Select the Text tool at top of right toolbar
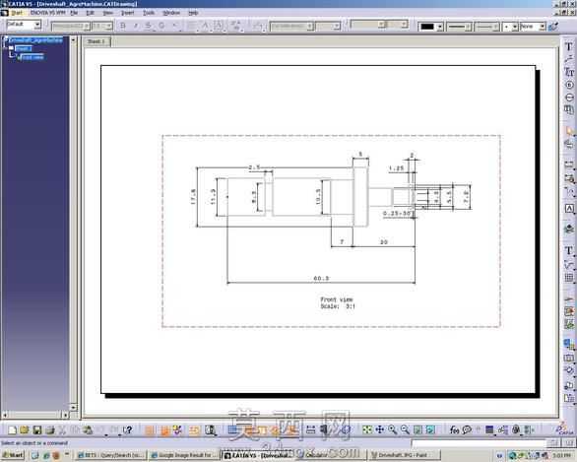This screenshot has width=577, height=462. (x=569, y=46)
